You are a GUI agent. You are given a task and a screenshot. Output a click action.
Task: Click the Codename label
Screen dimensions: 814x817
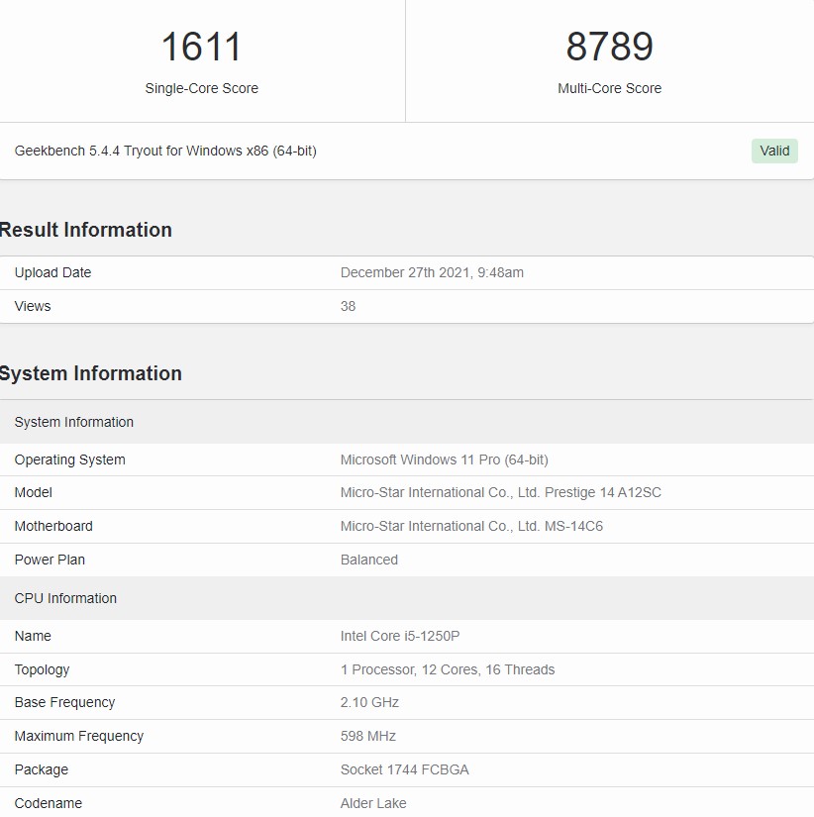point(48,803)
